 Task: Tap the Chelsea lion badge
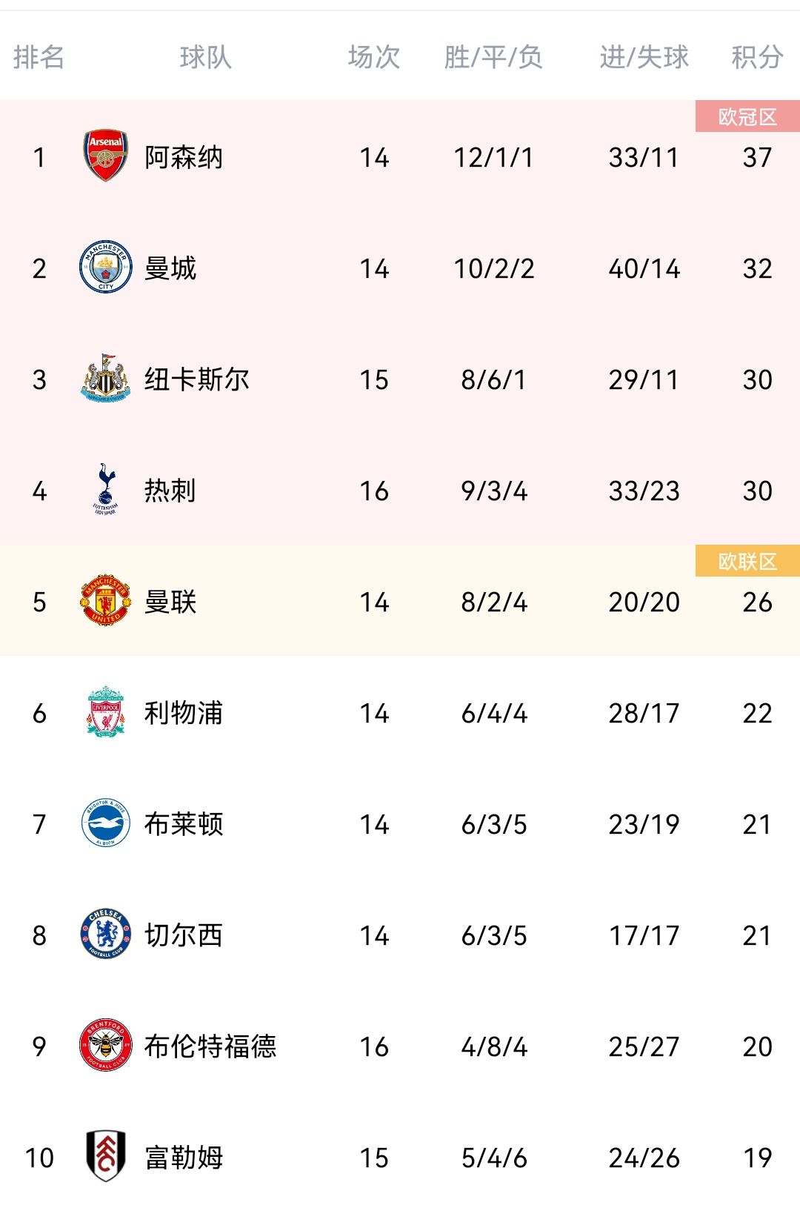(106, 935)
